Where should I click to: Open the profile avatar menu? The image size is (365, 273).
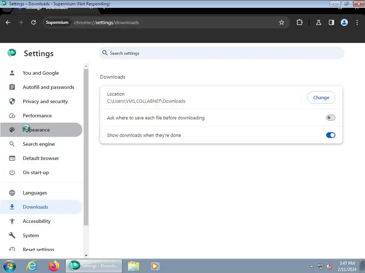pyautogui.click(x=344, y=22)
